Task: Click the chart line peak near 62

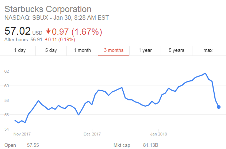Action: 205,73
